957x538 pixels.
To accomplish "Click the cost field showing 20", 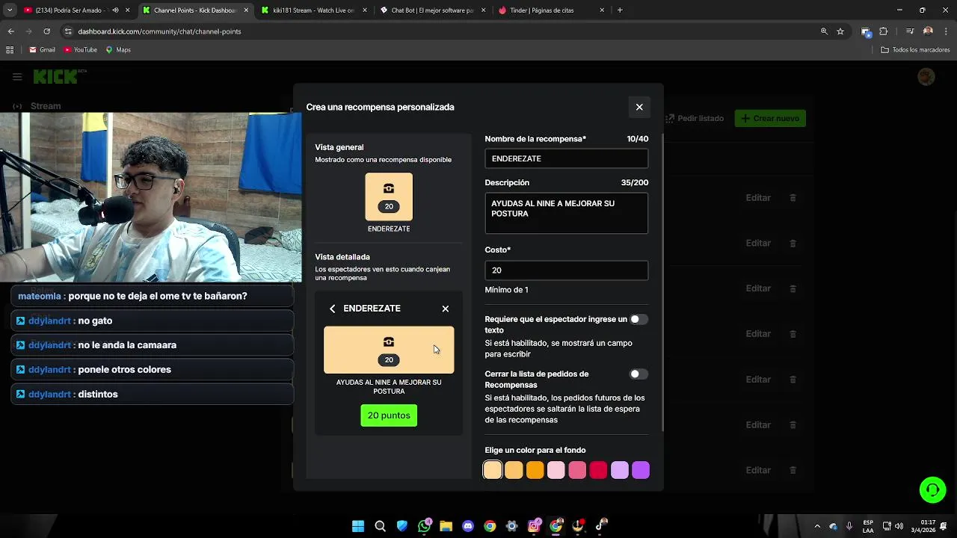I will 566,270.
